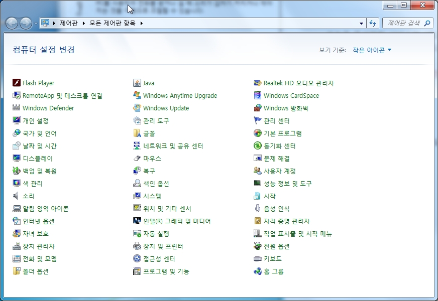Click the 접근성 센터 icon
This screenshot has height=301, width=438.
(x=137, y=258)
